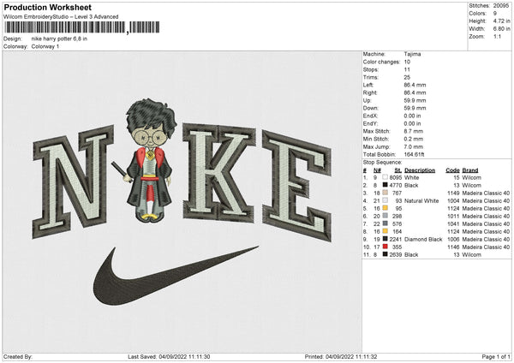Click the Trims value 25
514x363 pixels.
tap(407, 77)
